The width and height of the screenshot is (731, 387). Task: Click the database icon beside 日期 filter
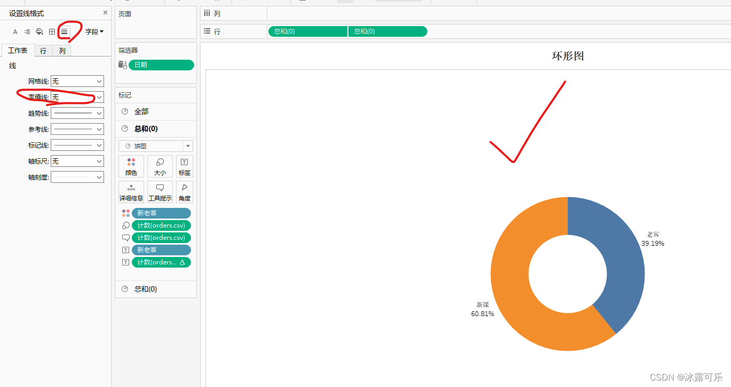tap(122, 65)
